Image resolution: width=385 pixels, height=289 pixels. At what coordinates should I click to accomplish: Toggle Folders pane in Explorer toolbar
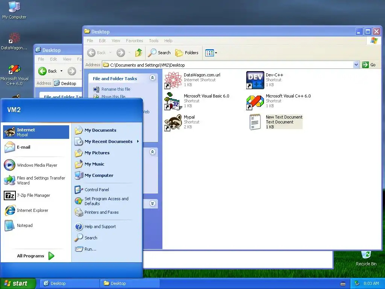point(186,53)
